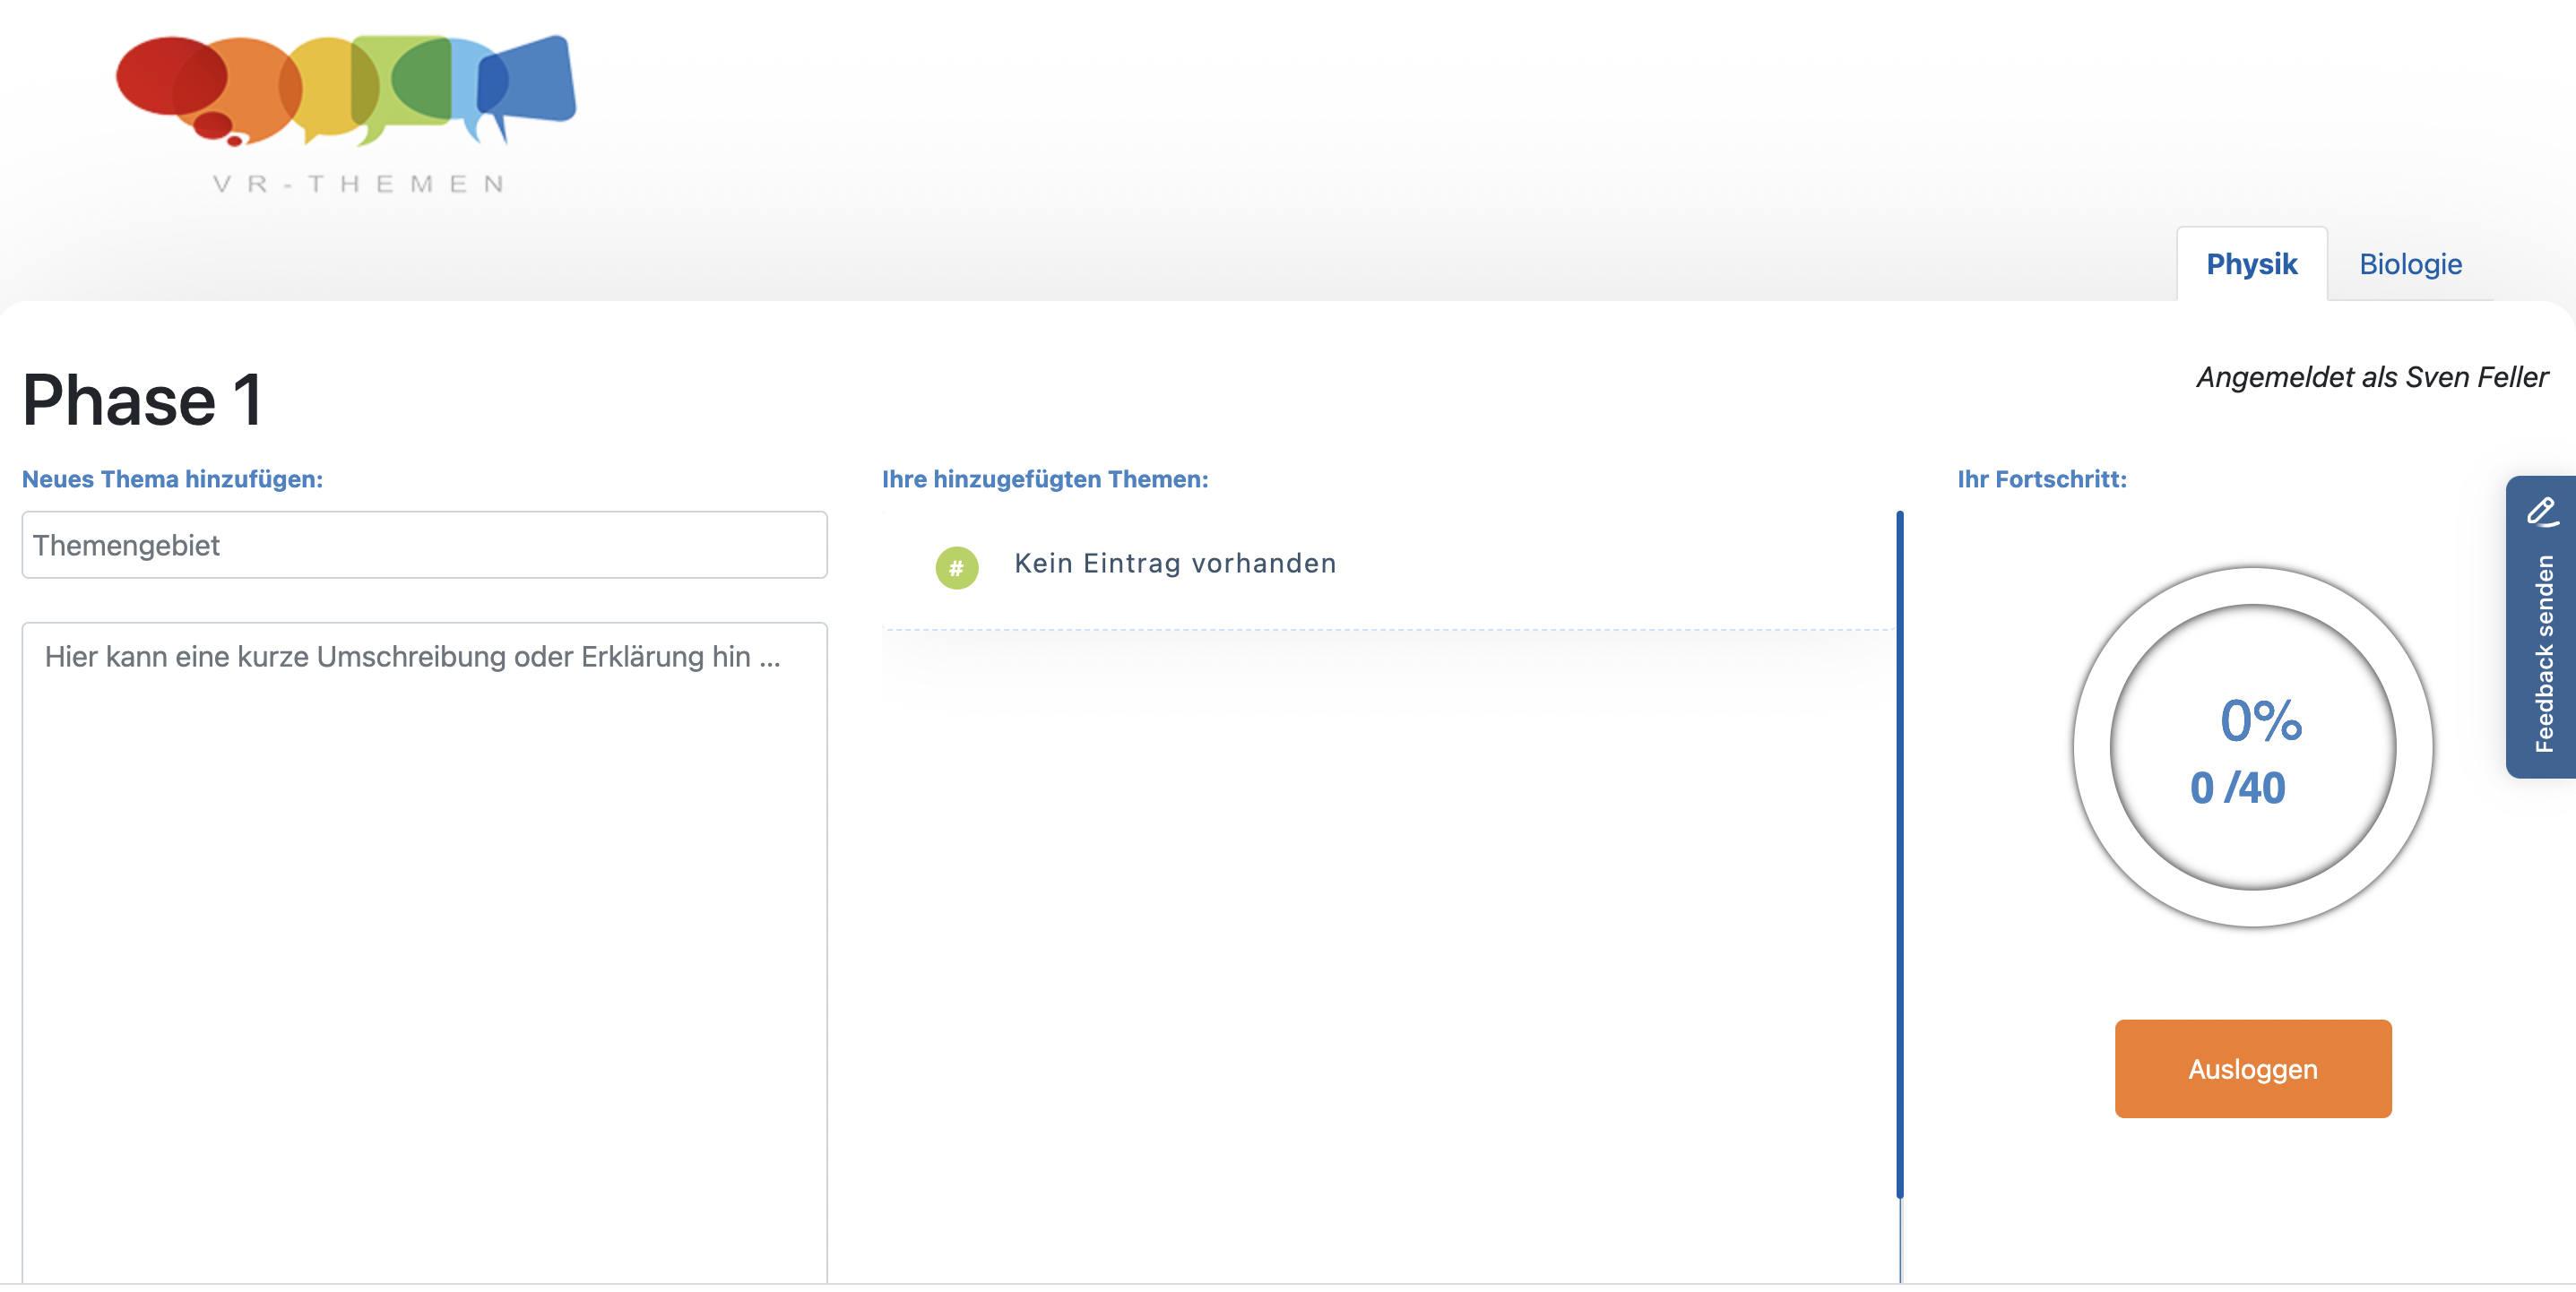Click the 'Phase 1' heading
Screen dimensions: 2576x1292
click(x=142, y=400)
